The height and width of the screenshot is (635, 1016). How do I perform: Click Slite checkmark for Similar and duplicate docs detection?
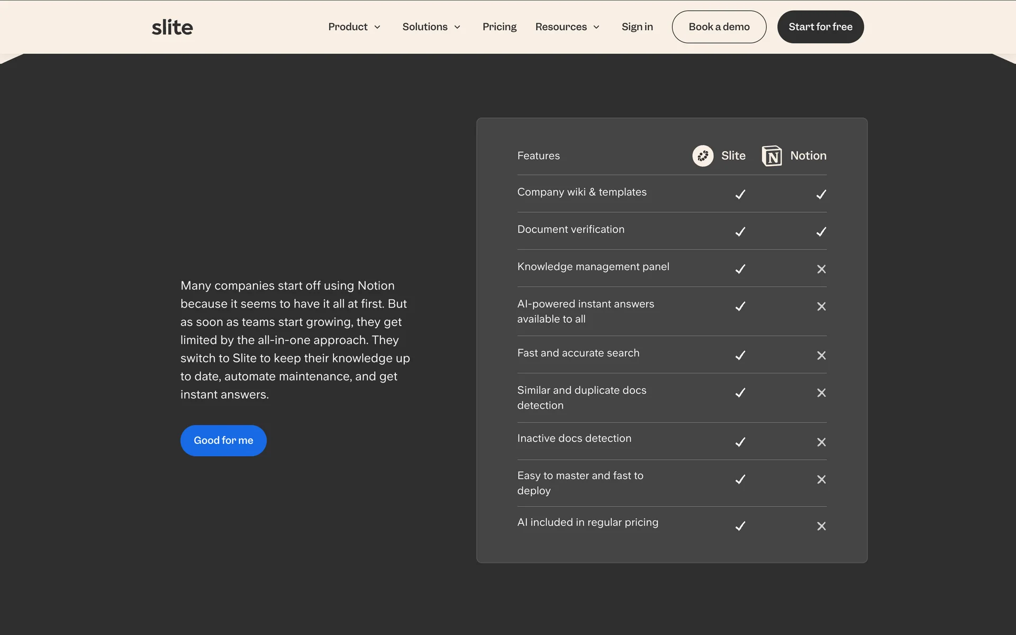[740, 393]
